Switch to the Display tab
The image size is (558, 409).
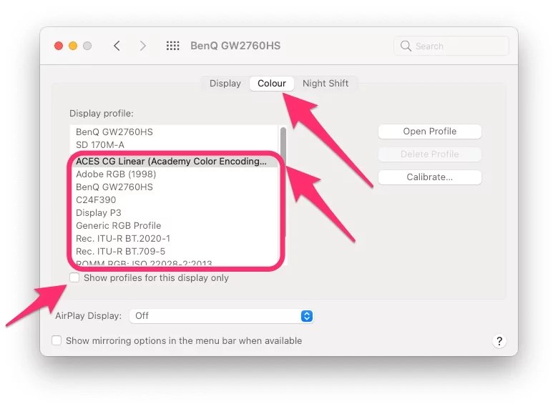(225, 83)
